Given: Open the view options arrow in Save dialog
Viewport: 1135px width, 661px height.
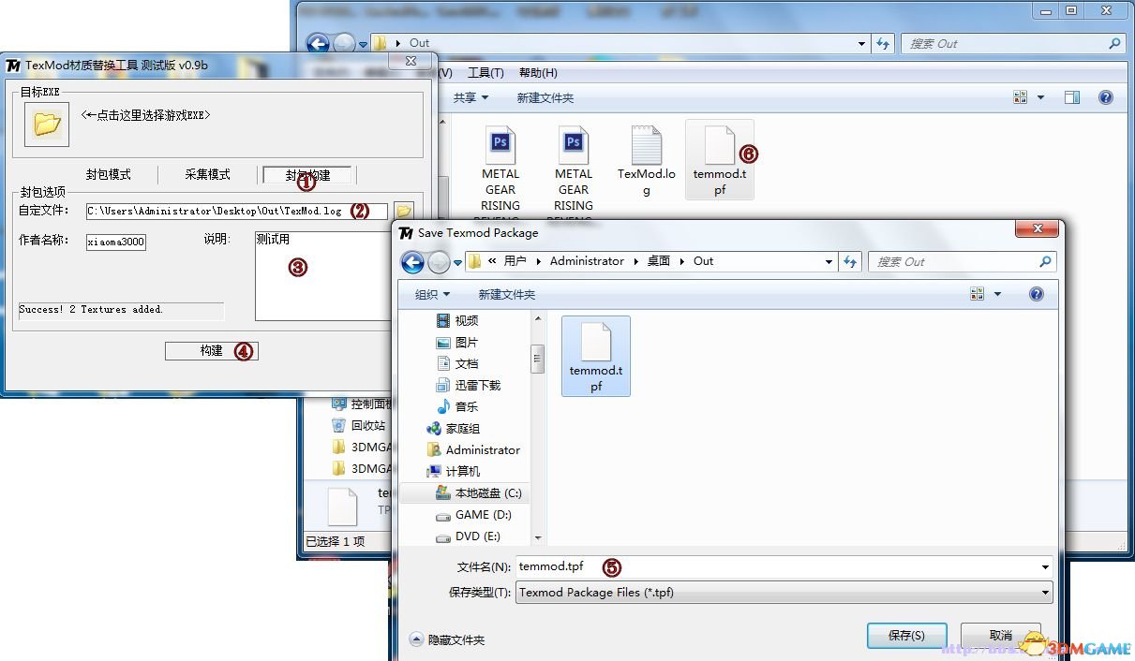Looking at the screenshot, I should point(997,294).
